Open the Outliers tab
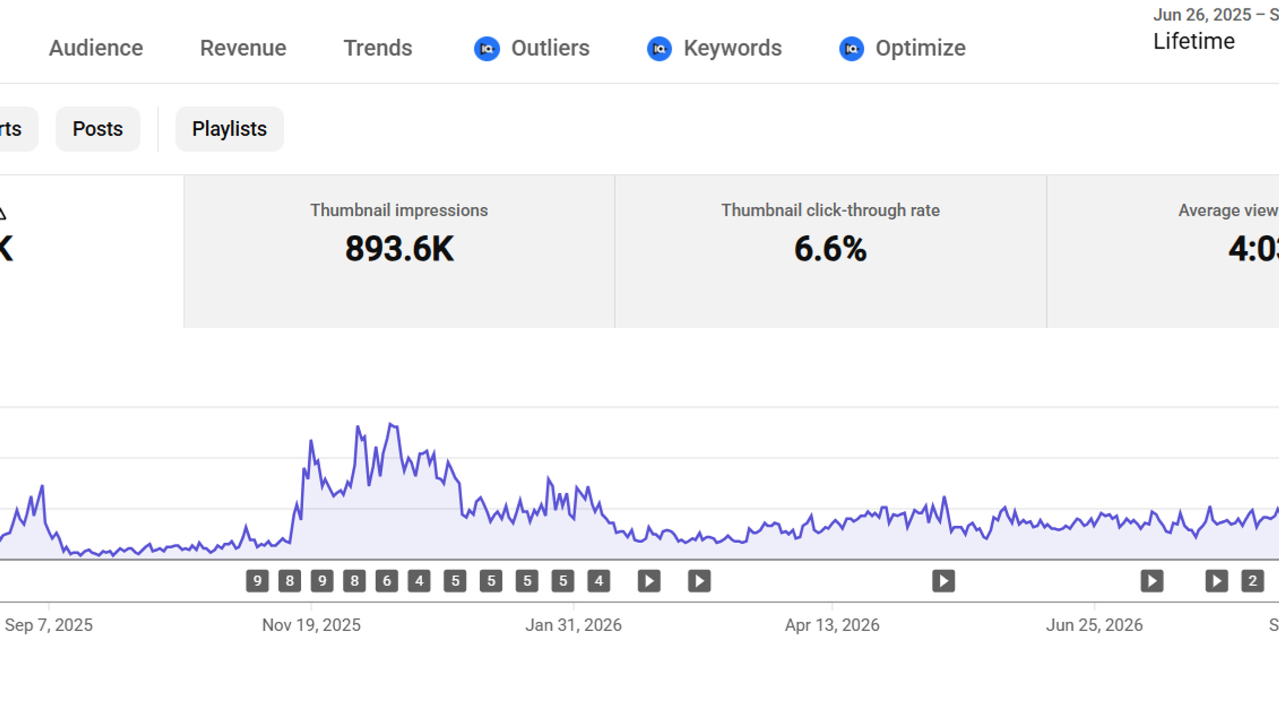The width and height of the screenshot is (1279, 719). click(x=550, y=48)
